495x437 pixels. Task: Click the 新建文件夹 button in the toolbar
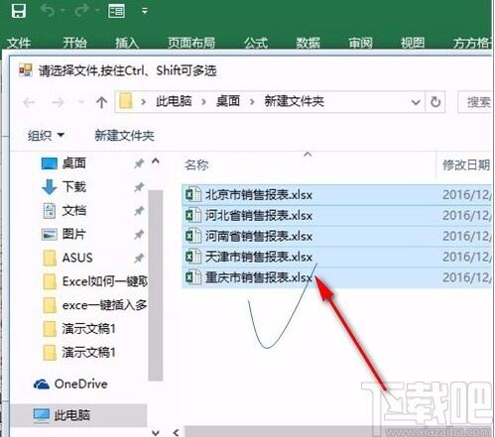pos(124,135)
